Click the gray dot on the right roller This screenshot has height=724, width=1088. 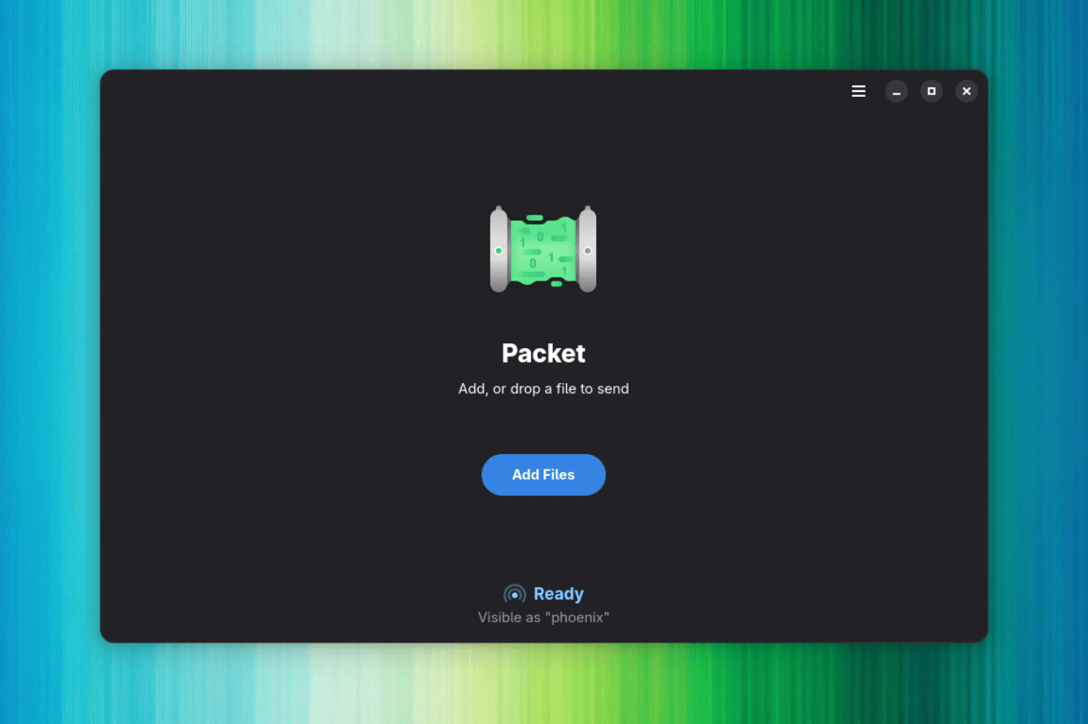click(x=587, y=251)
